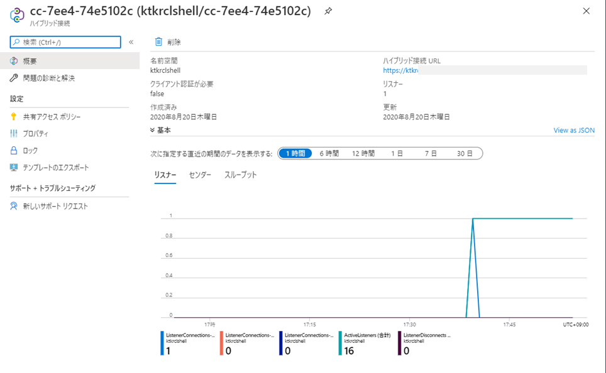Switch to the リスナー tab

165,175
